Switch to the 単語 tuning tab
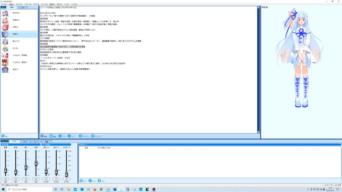Viewport: 342px width, 192px height. pos(46,142)
